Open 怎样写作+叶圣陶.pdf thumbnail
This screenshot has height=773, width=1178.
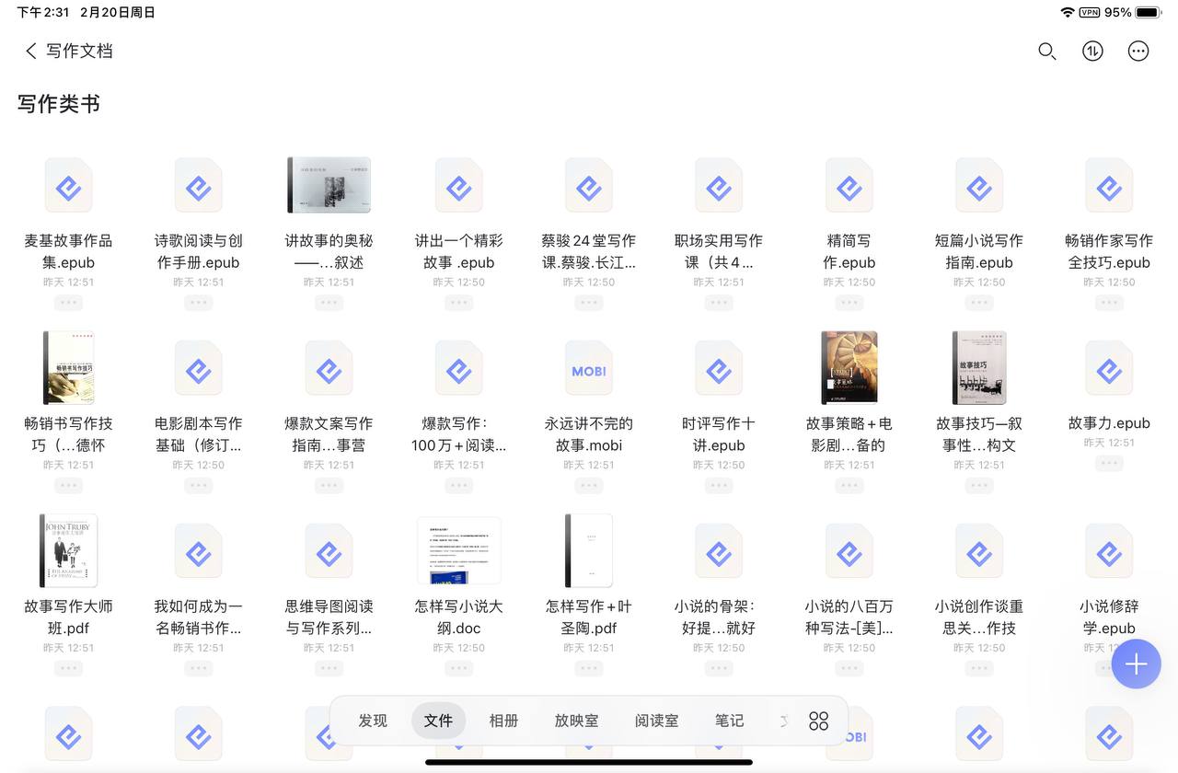click(589, 550)
